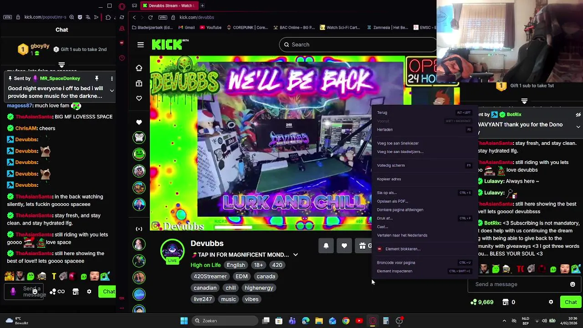Click the Search box on Kick
The width and height of the screenshot is (583, 328).
(x=358, y=45)
